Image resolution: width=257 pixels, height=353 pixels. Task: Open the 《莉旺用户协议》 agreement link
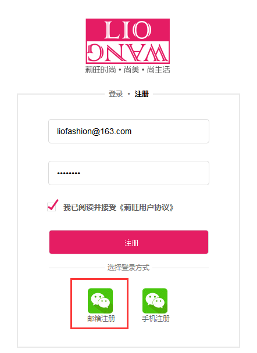[x=146, y=207]
